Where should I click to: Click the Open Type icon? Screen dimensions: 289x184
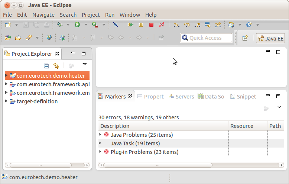click(8, 38)
